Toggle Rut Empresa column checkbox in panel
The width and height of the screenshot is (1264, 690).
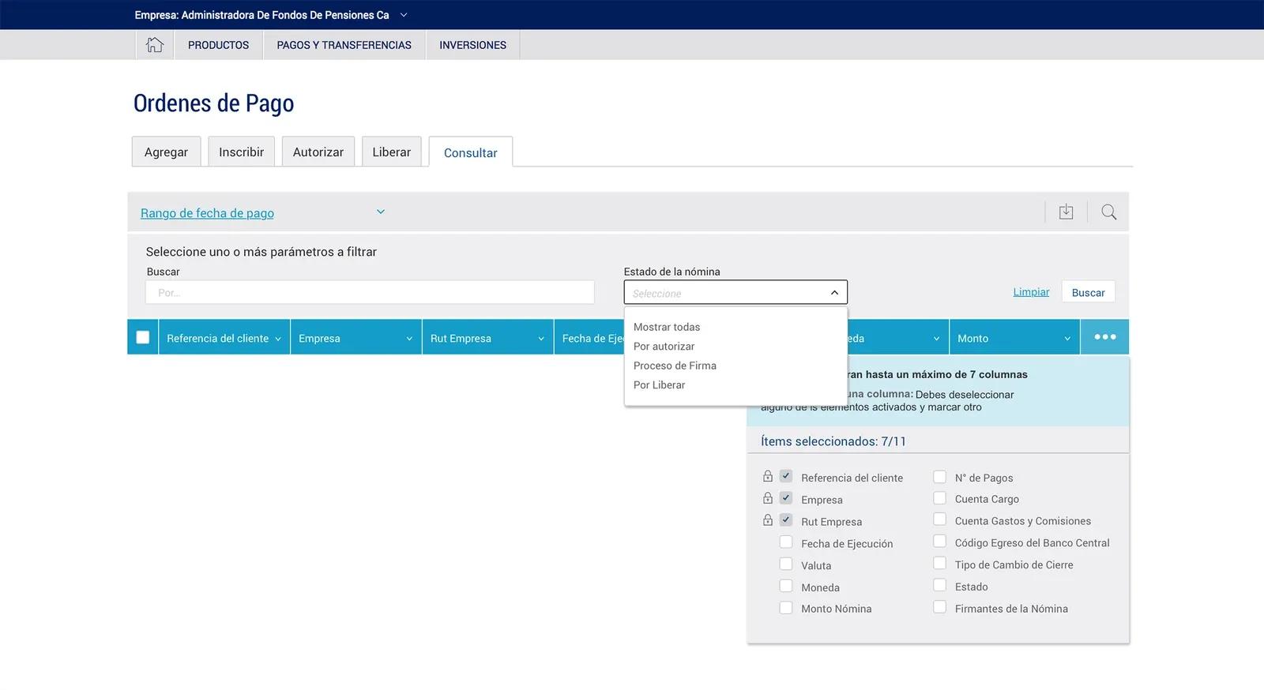click(786, 520)
